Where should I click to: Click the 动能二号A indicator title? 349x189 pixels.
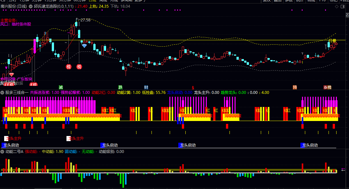click(x=14, y=152)
